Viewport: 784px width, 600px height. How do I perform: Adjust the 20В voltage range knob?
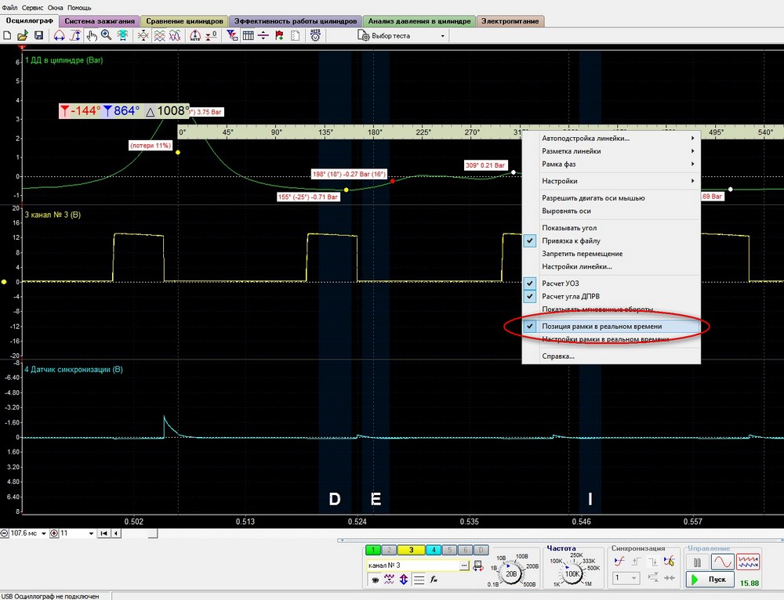click(511, 574)
